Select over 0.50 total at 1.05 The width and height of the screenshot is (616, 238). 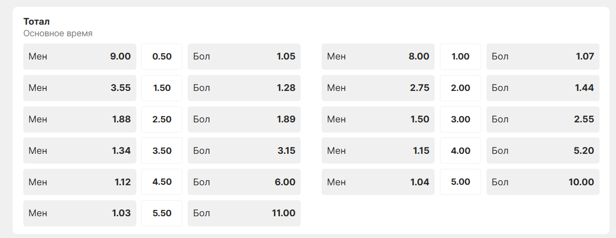pos(244,57)
